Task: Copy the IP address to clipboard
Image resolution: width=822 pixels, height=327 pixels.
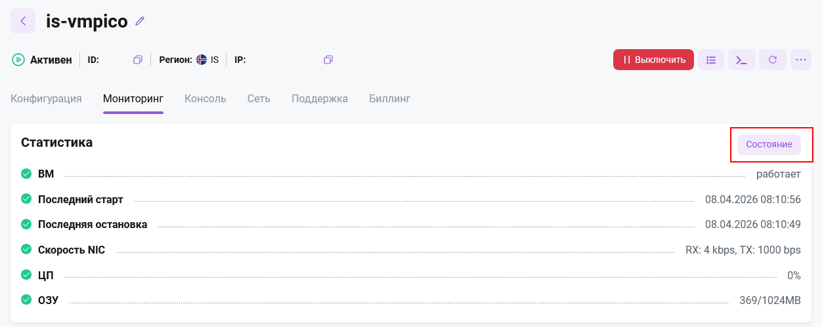Action: coord(328,60)
